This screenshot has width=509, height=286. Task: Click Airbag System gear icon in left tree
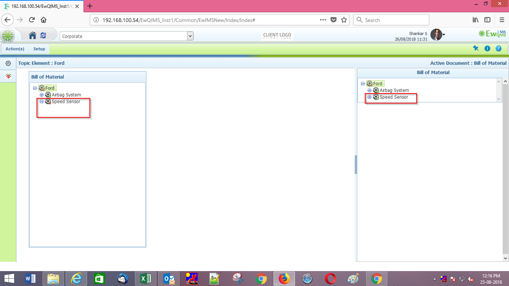click(x=48, y=95)
